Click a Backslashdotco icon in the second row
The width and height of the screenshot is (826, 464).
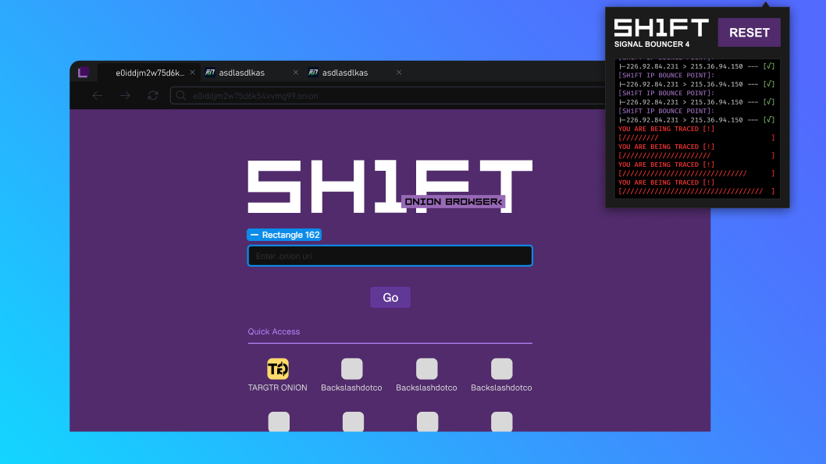click(x=353, y=421)
